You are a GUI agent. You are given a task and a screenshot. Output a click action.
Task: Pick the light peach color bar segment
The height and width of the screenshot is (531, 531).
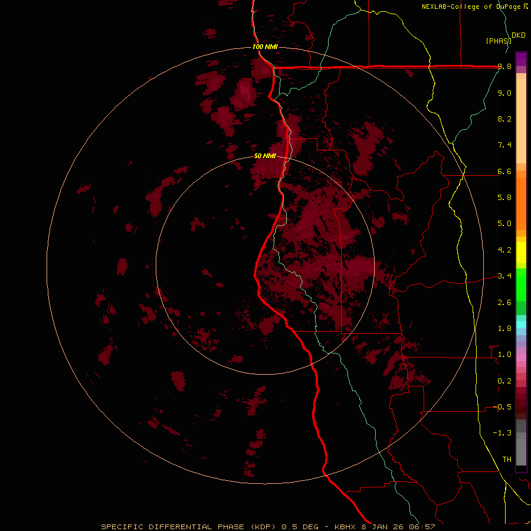521,121
